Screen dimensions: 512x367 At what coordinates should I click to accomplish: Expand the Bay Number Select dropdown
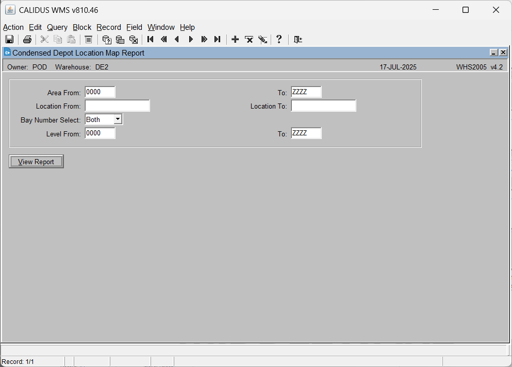point(118,119)
